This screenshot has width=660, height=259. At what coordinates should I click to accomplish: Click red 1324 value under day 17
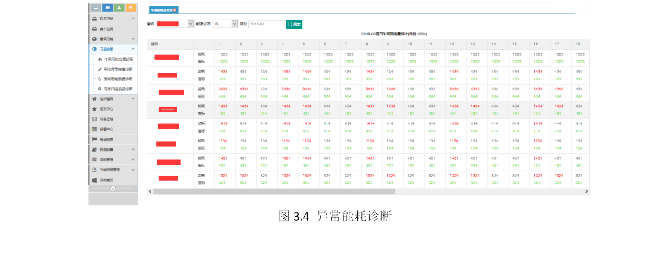pos(559,176)
